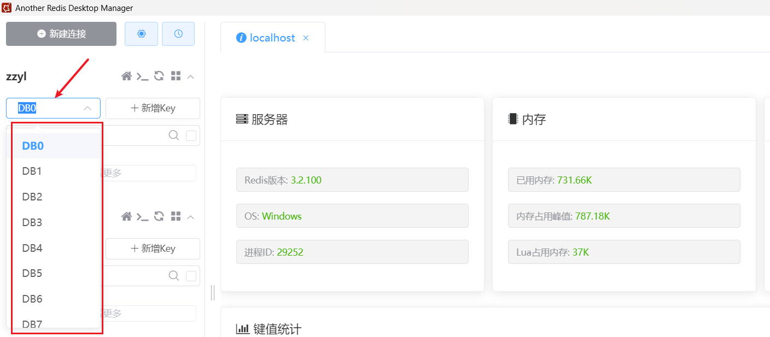
Task: Choose DB5 in the database list
Action: point(32,273)
